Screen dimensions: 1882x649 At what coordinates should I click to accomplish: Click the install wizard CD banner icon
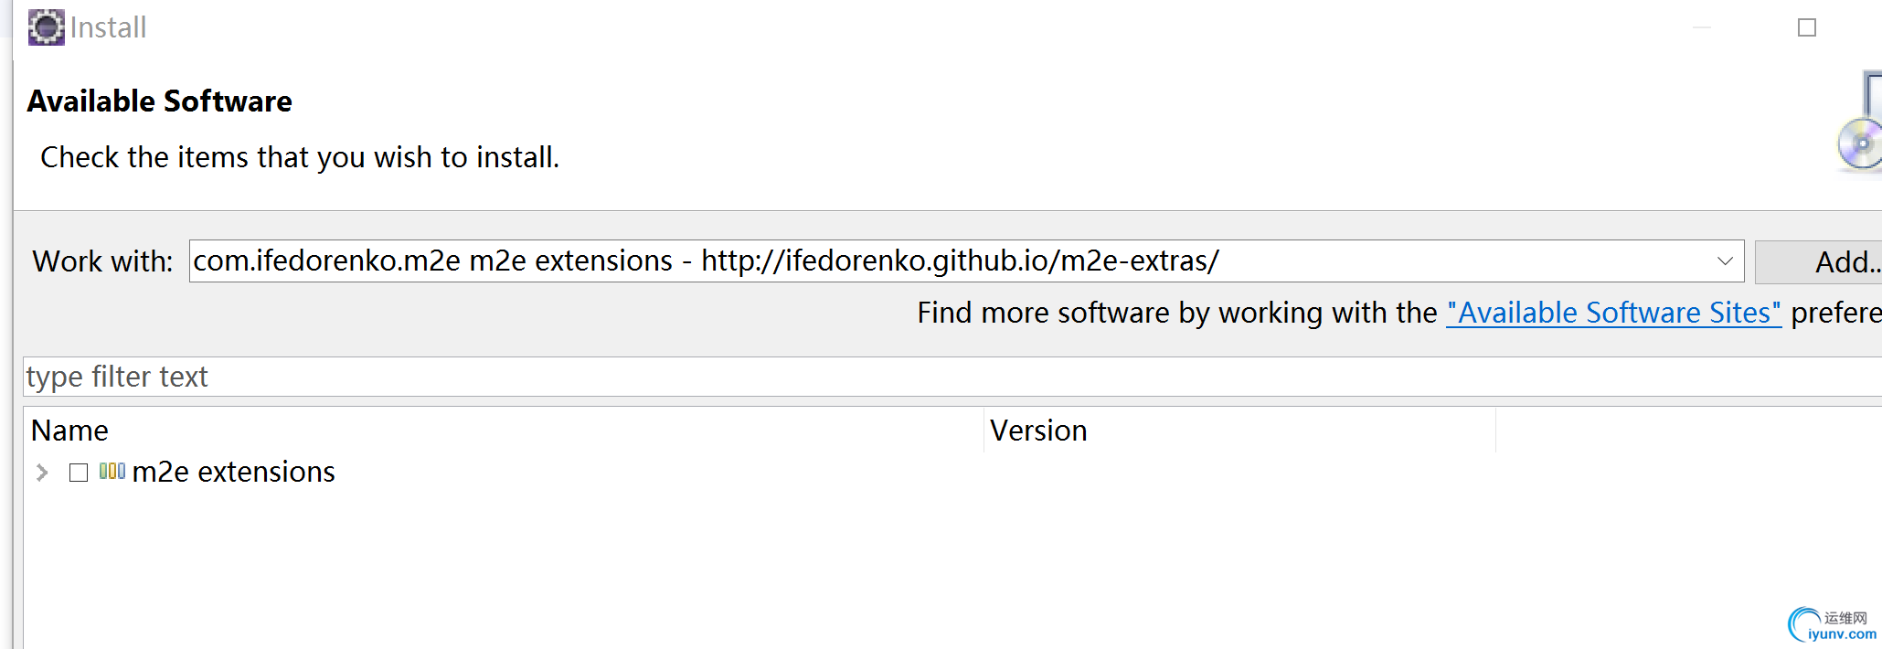coord(1861,122)
